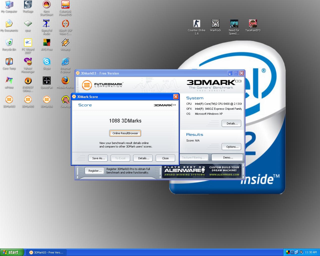This screenshot has width=320, height=256.
Task: Open My Computer desktop icon
Action: coord(9,7)
